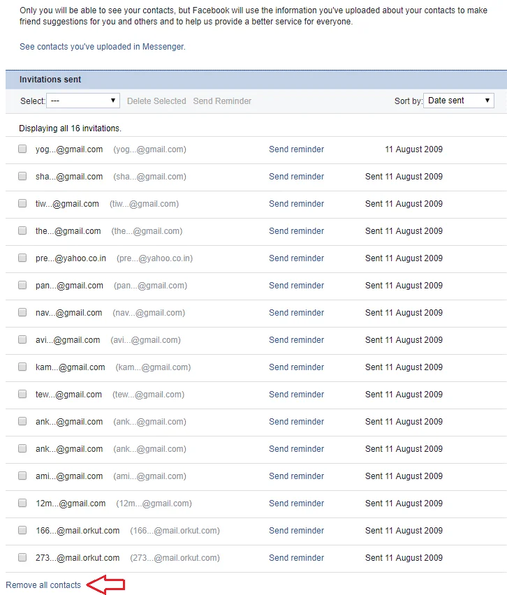The image size is (507, 595).
Task: Click the black pre...@yahoo.co.in address
Action: pyautogui.click(x=71, y=258)
